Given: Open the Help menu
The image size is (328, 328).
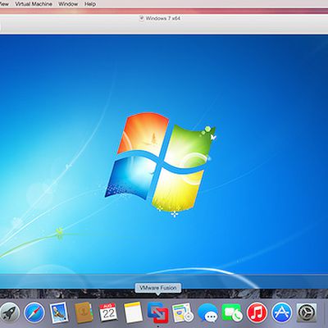Looking at the screenshot, I should click(x=90, y=4).
